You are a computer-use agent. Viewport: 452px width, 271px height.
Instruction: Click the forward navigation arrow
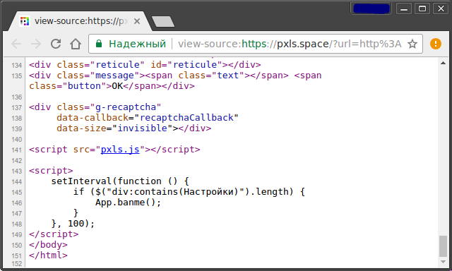[x=36, y=44]
